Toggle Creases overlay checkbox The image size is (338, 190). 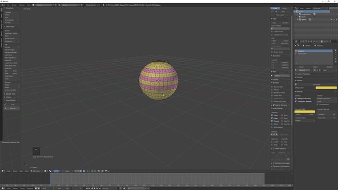[x=272, y=121]
